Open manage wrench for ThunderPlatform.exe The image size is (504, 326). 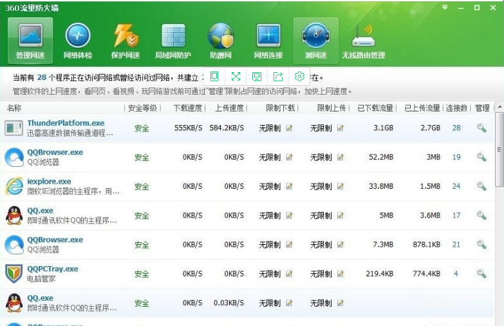coord(481,128)
